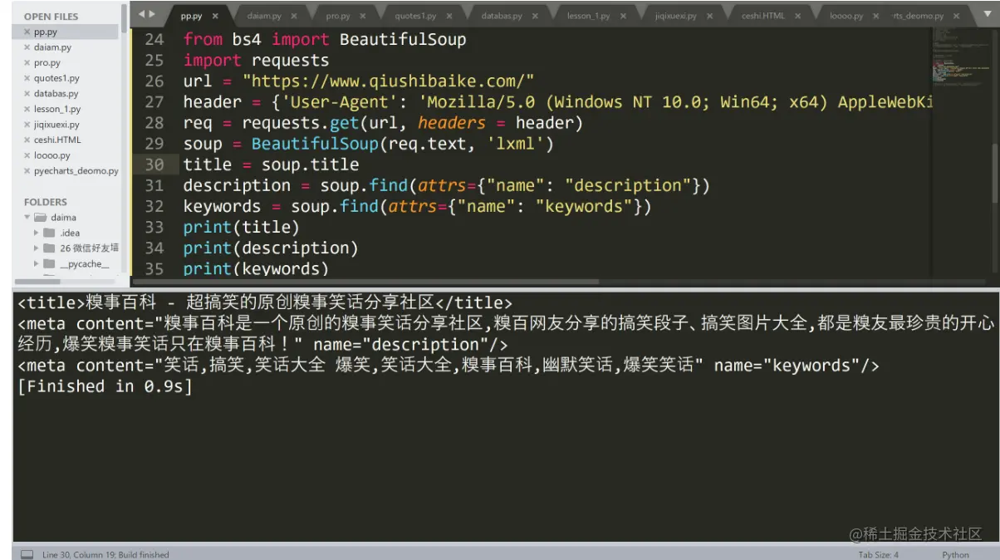Open loooo.py from Open Files list
This screenshot has width=1000, height=560.
(51, 155)
